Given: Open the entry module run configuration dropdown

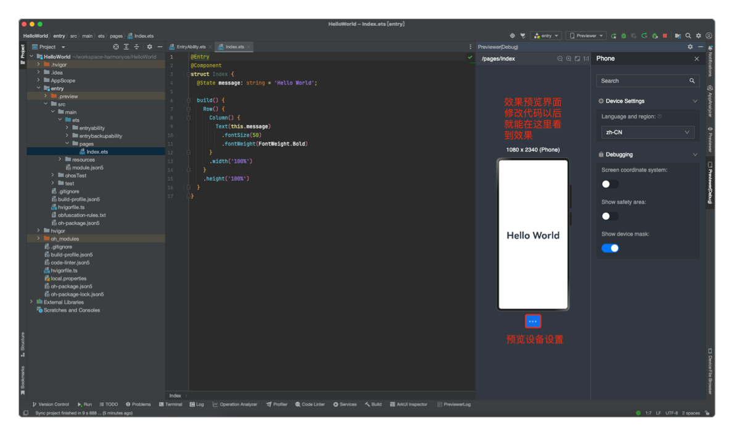Looking at the screenshot, I should tap(546, 36).
